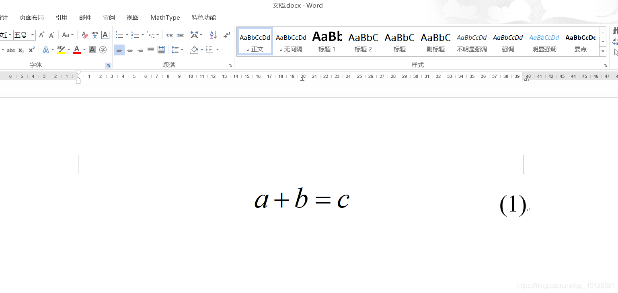Open 页面布局 ribbon tab
This screenshot has height=293, width=618.
(32, 17)
